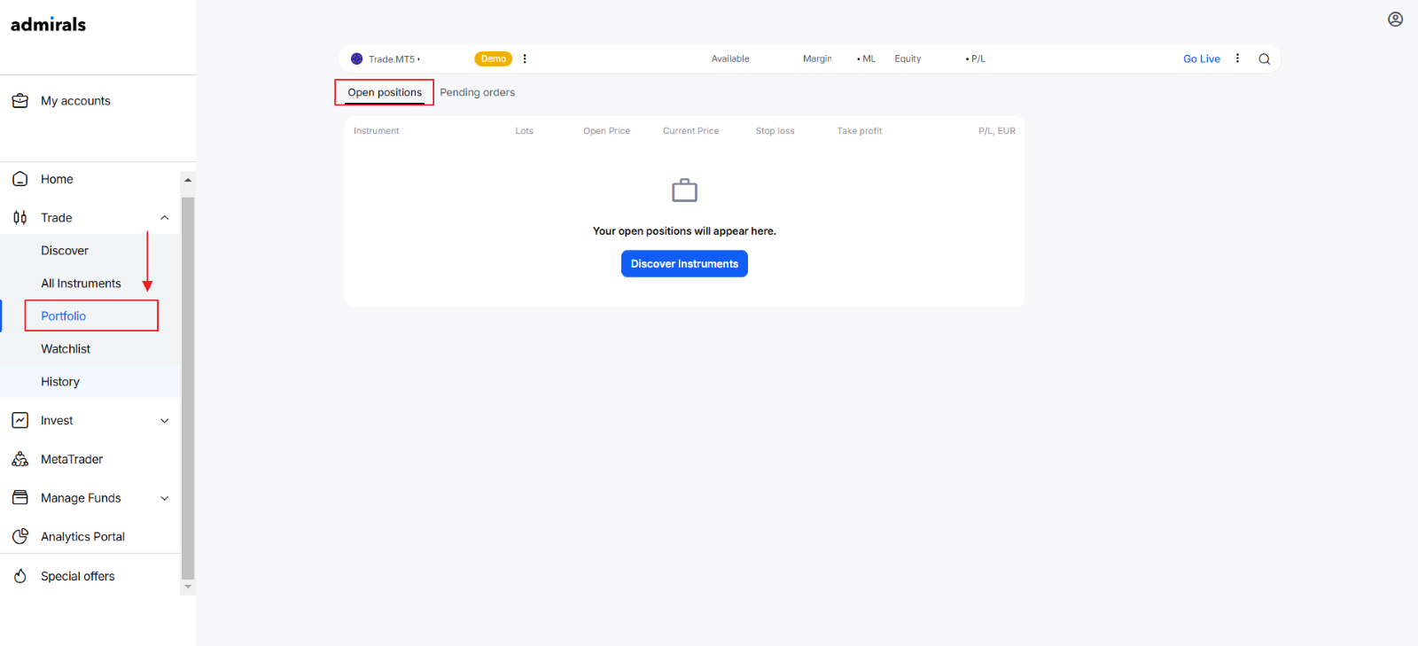
Task: Click the empty portfolio briefcase icon
Action: (x=684, y=191)
